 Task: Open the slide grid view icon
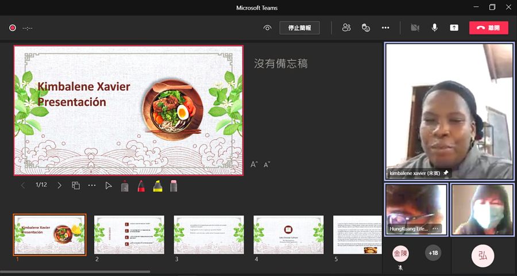point(75,185)
